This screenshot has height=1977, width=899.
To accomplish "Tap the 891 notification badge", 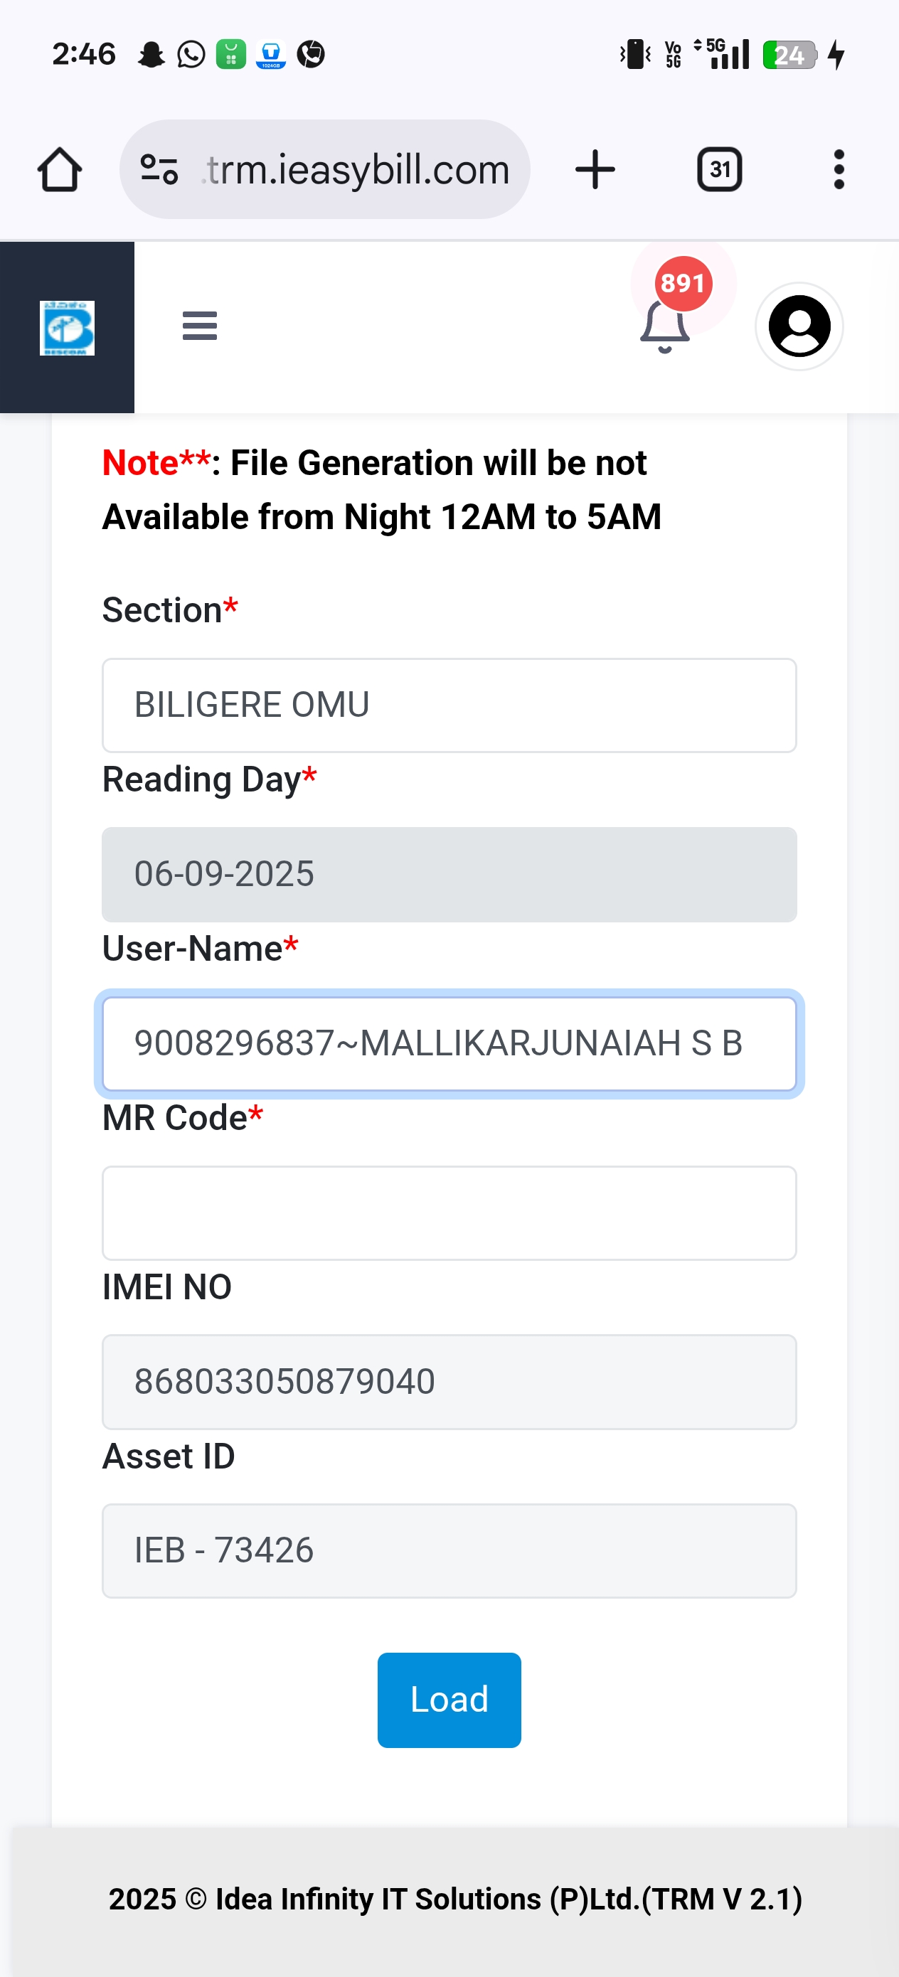I will click(x=683, y=284).
